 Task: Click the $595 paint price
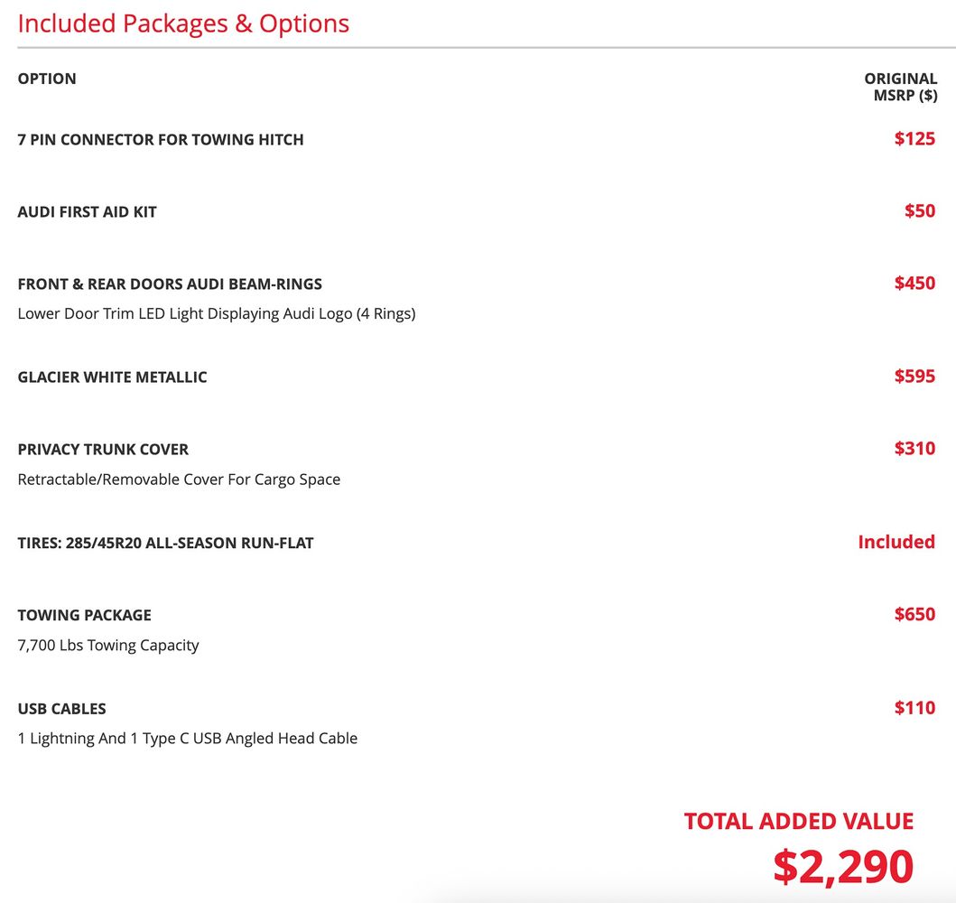[914, 377]
